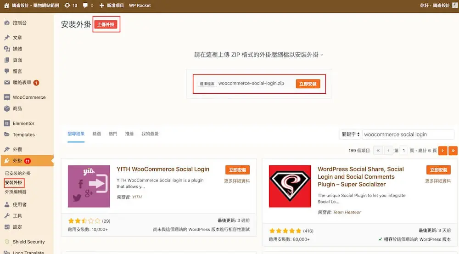The width and height of the screenshot is (459, 254).
Task: Click the 使用者 person icon
Action: (x=7, y=204)
